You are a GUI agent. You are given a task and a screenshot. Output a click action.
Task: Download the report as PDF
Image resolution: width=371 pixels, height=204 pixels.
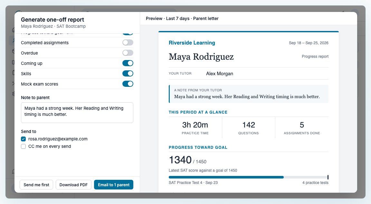pyautogui.click(x=73, y=185)
